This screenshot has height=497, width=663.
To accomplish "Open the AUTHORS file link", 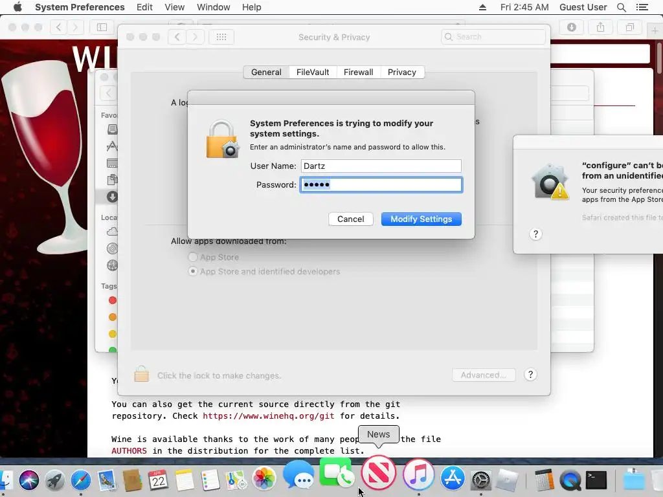I will coord(129,451).
